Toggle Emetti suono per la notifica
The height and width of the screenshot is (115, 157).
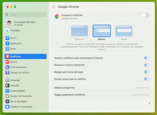147,79
